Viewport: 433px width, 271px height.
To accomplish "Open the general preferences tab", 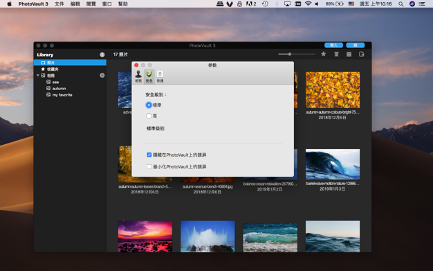I will pyautogui.click(x=160, y=76).
